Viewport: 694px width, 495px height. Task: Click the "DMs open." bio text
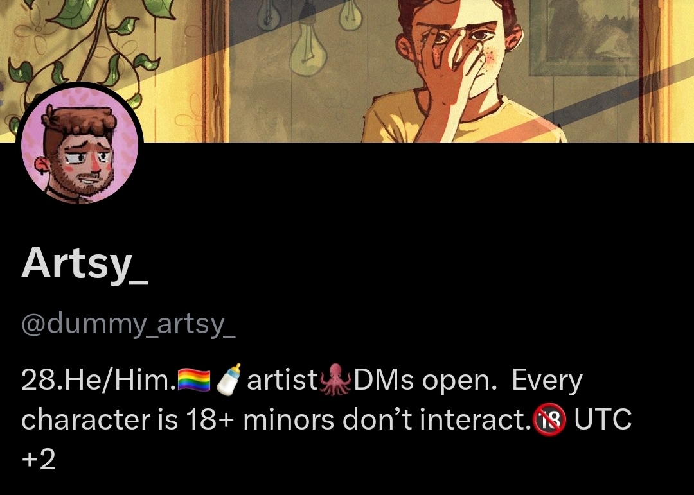pyautogui.click(x=425, y=381)
